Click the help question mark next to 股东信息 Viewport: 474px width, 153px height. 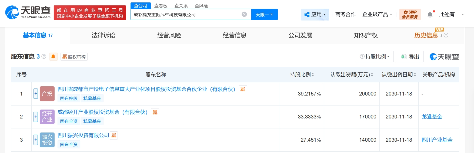44,57
